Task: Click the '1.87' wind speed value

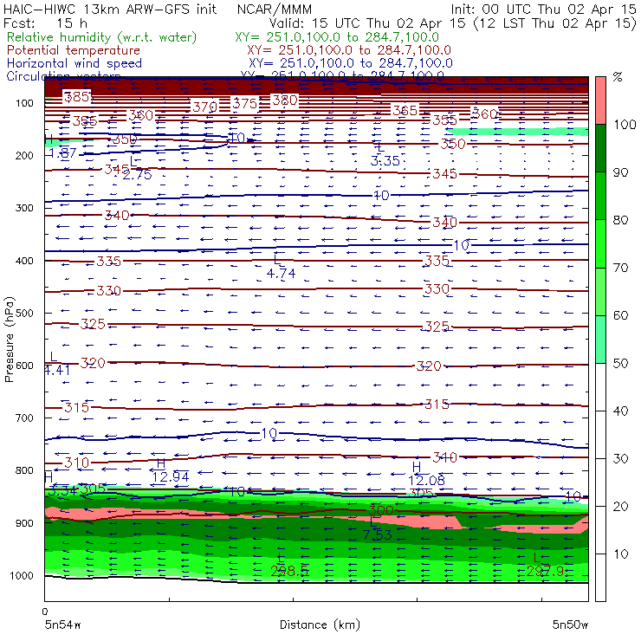Action: (x=62, y=153)
